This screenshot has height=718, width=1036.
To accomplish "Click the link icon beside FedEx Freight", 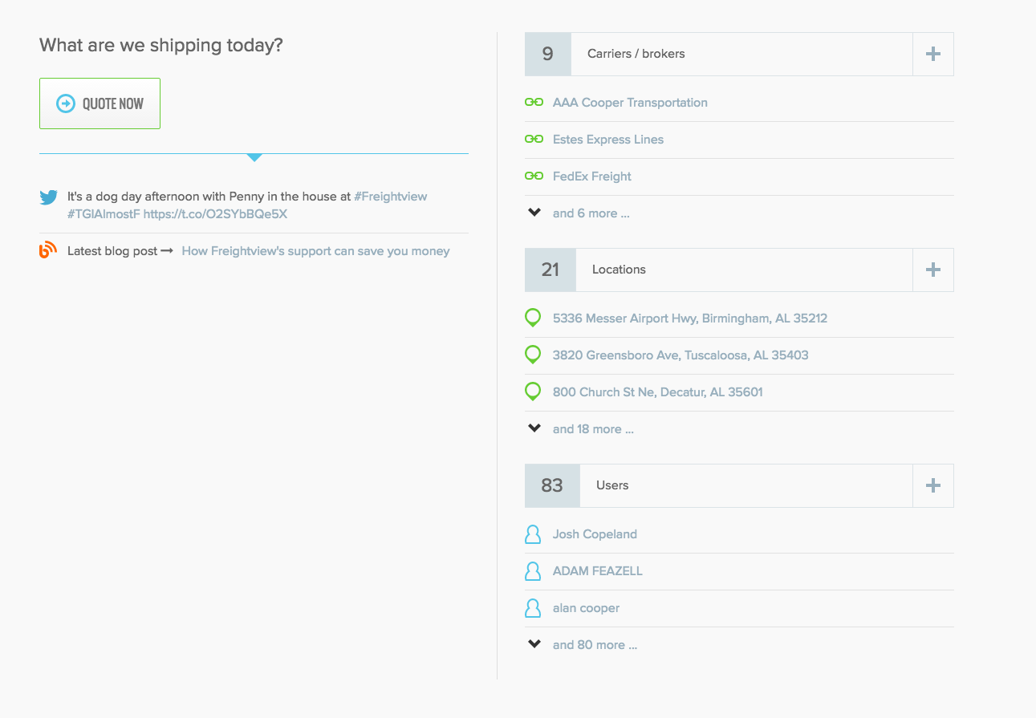I will 534,176.
